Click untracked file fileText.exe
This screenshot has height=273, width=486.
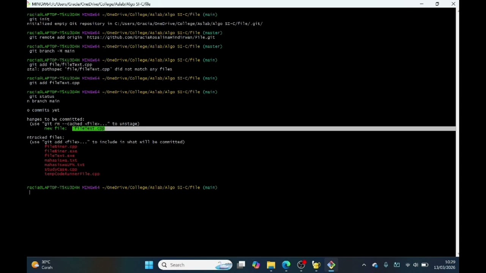pos(59,155)
